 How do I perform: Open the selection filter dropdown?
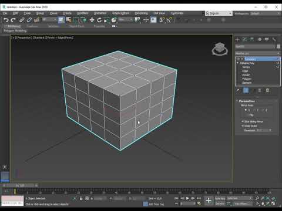(49, 19)
